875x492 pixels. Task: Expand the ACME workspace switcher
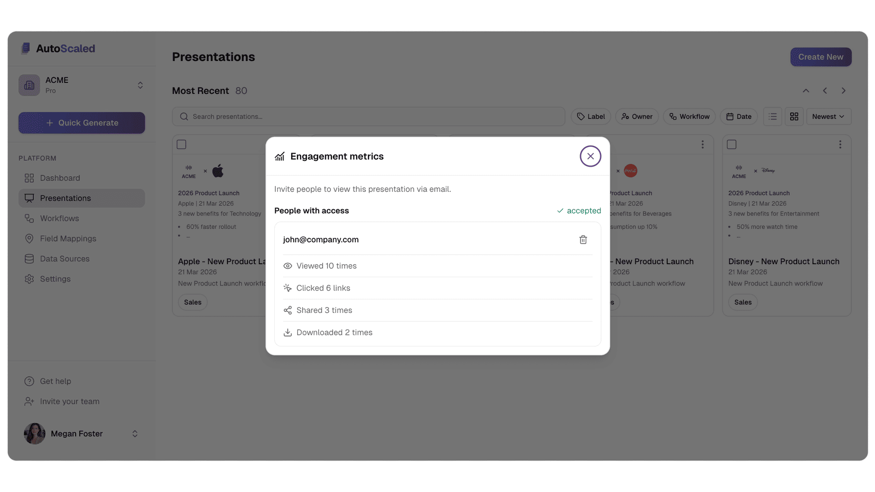(140, 85)
